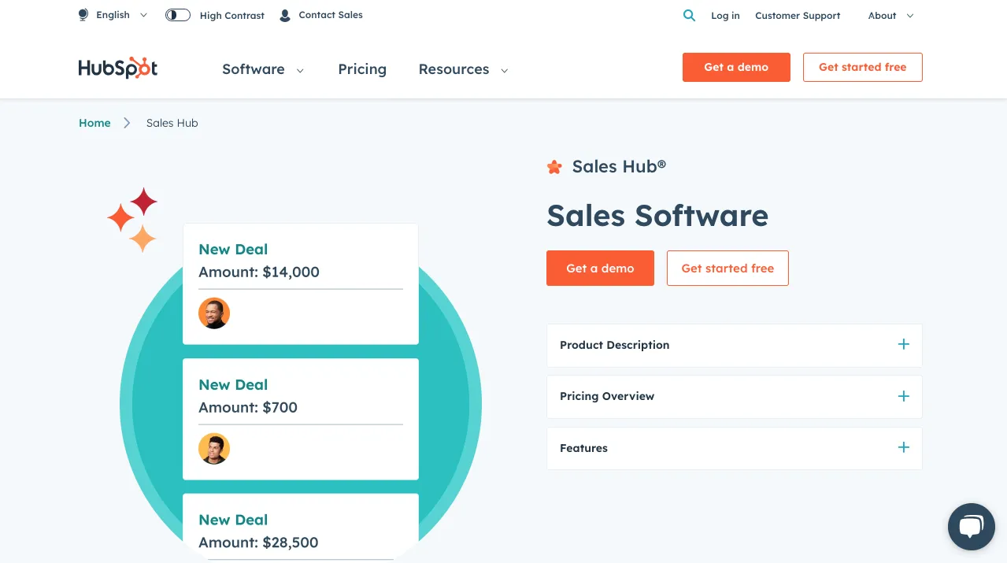Screen dimensions: 1007x563
Task: Expand the Features section
Action: pos(734,448)
